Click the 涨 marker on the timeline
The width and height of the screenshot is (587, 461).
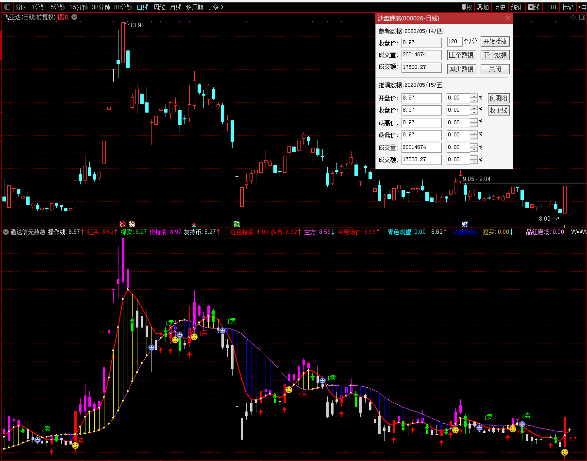(122, 224)
